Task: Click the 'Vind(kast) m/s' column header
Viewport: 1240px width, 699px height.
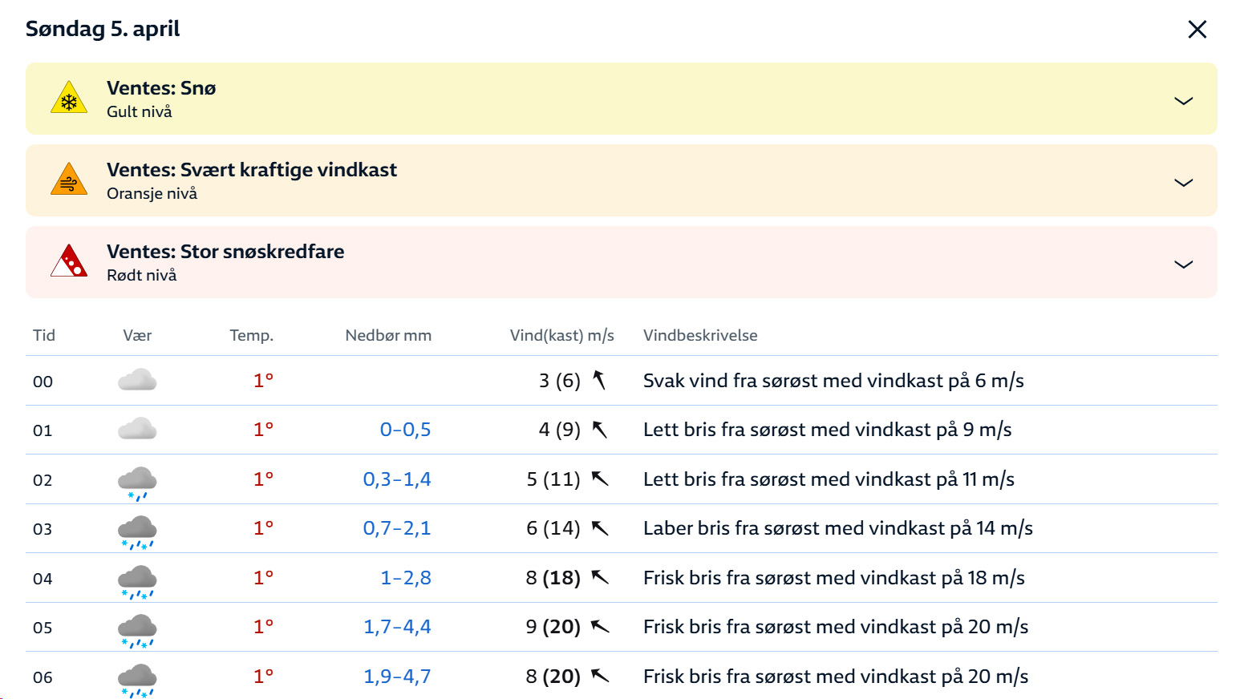Action: tap(561, 335)
